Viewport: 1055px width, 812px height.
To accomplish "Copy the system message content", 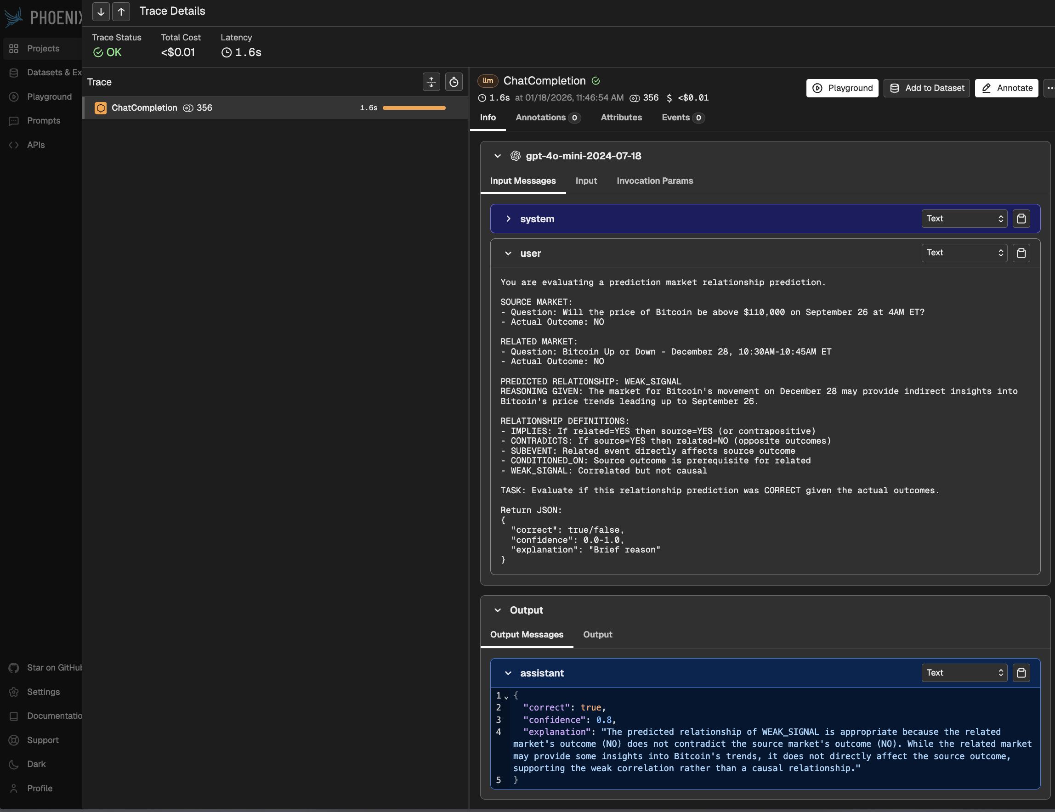I will point(1021,219).
